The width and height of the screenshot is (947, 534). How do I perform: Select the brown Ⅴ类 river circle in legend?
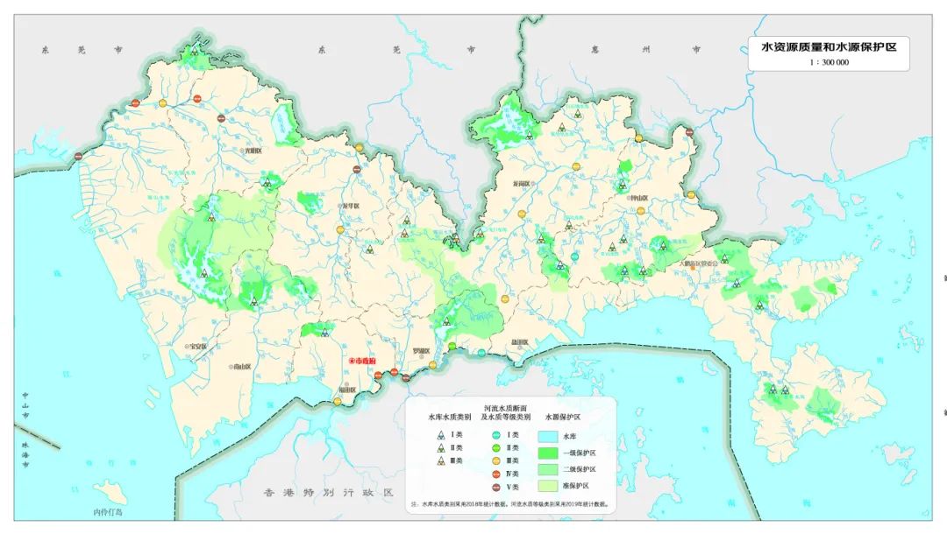496,487
